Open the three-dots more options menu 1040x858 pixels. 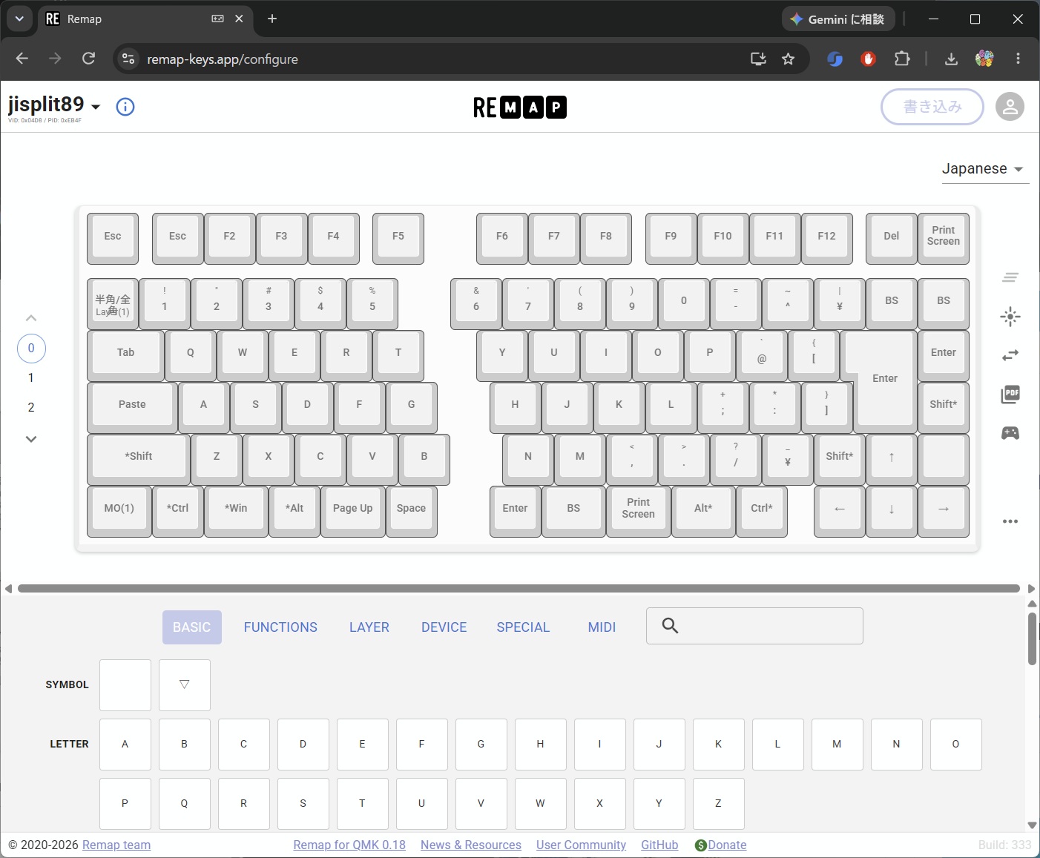1010,521
